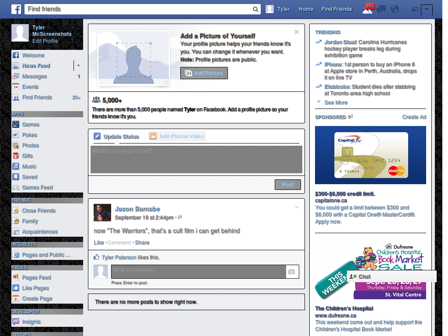Share Jason Barnabe's post
The image size is (448, 336).
point(142,242)
